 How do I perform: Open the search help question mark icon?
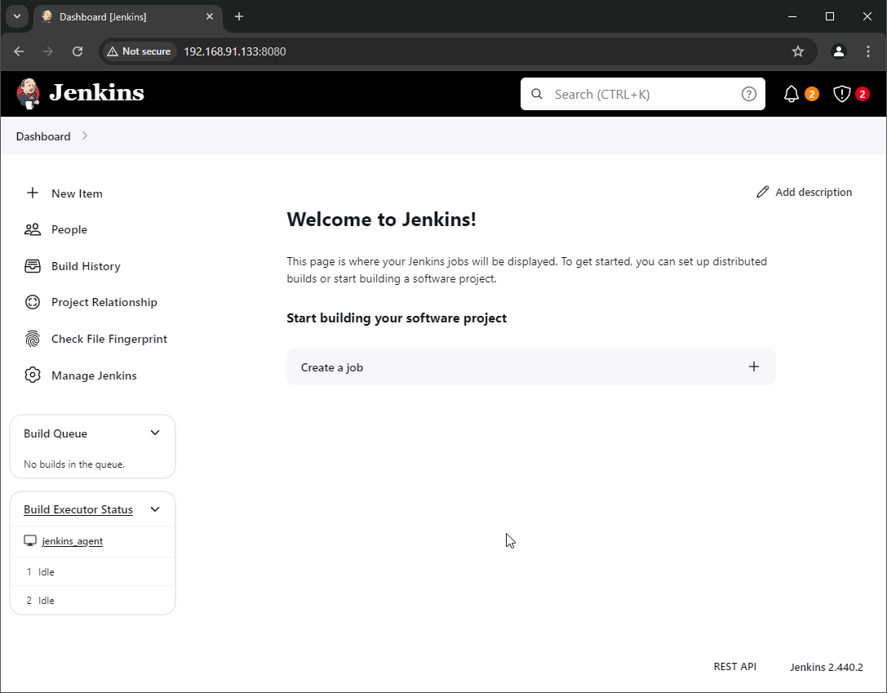point(748,93)
